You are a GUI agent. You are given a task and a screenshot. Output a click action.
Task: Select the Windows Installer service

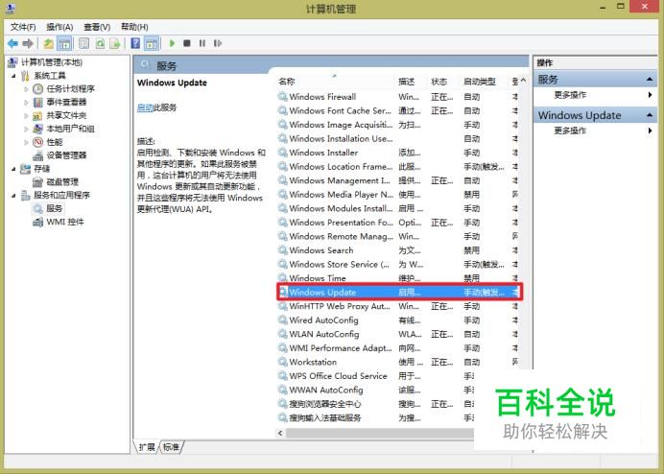pos(397,153)
